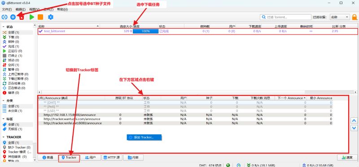Select the 空闲 (1) status filter

[14, 65]
